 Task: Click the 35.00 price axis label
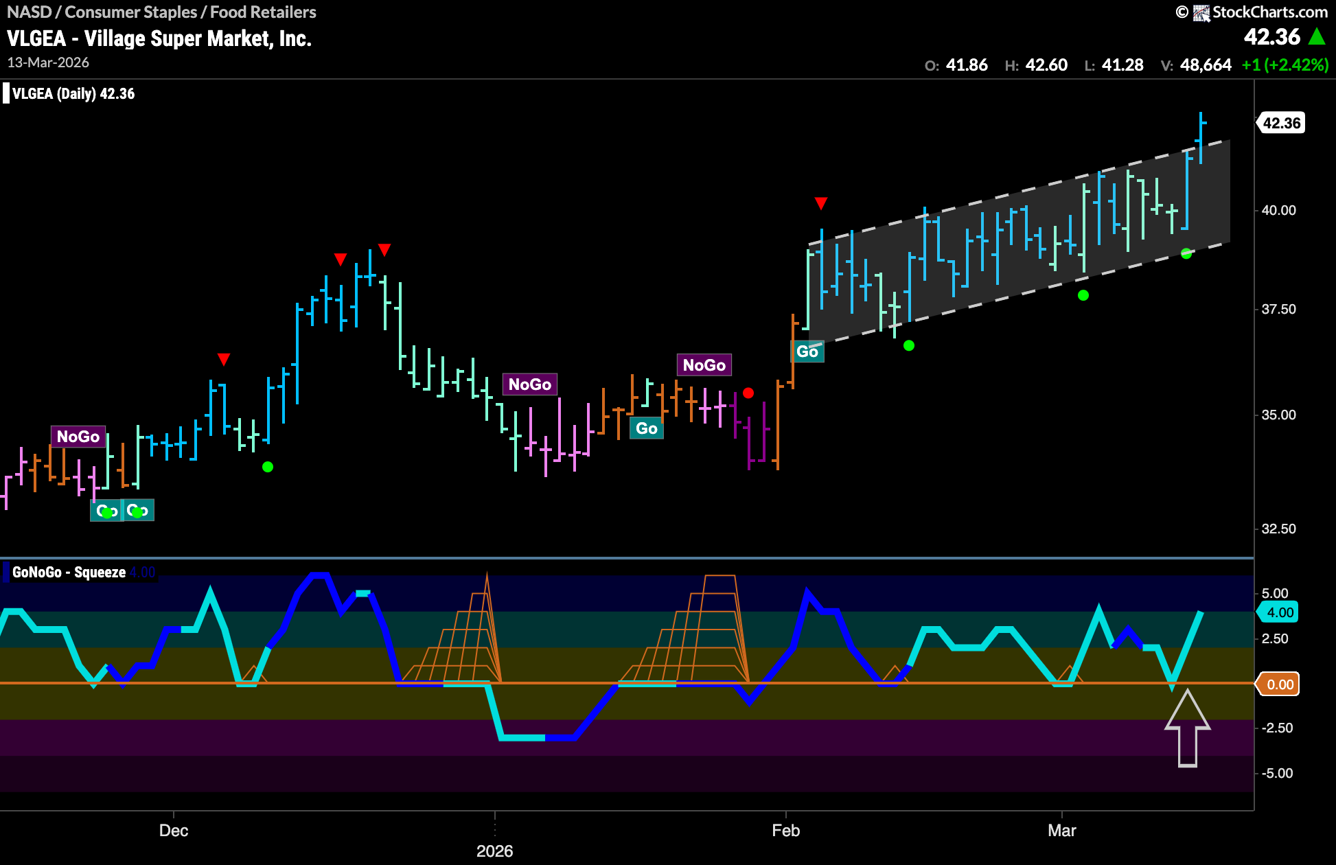(1279, 415)
